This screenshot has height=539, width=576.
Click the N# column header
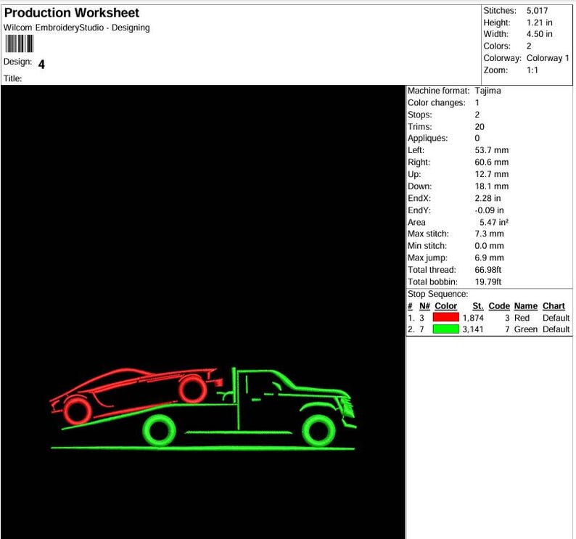424,305
